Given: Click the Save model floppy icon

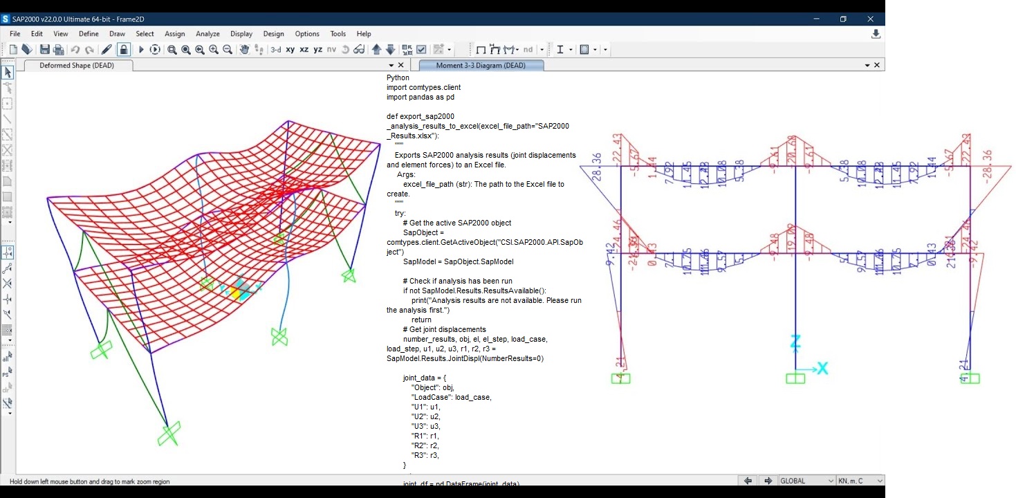Looking at the screenshot, I should tap(45, 49).
